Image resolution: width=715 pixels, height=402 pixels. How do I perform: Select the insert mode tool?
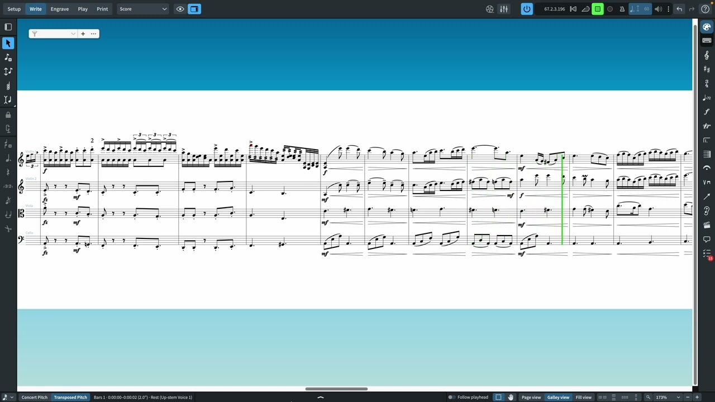tap(8, 100)
